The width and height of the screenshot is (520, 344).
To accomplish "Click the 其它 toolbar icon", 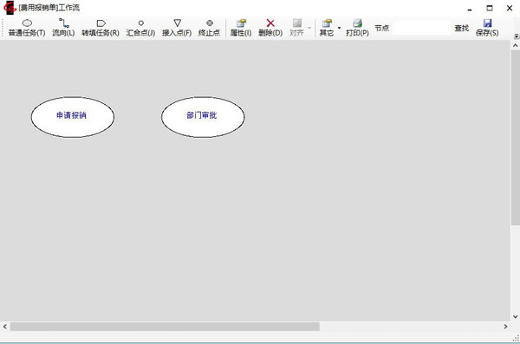I will (327, 28).
